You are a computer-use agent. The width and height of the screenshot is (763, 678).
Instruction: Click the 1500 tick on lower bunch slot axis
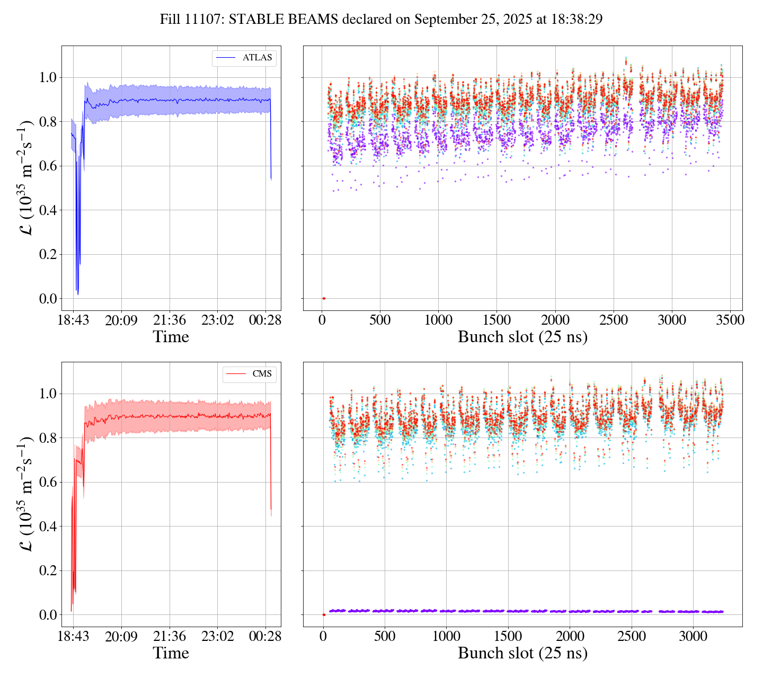pos(508,636)
